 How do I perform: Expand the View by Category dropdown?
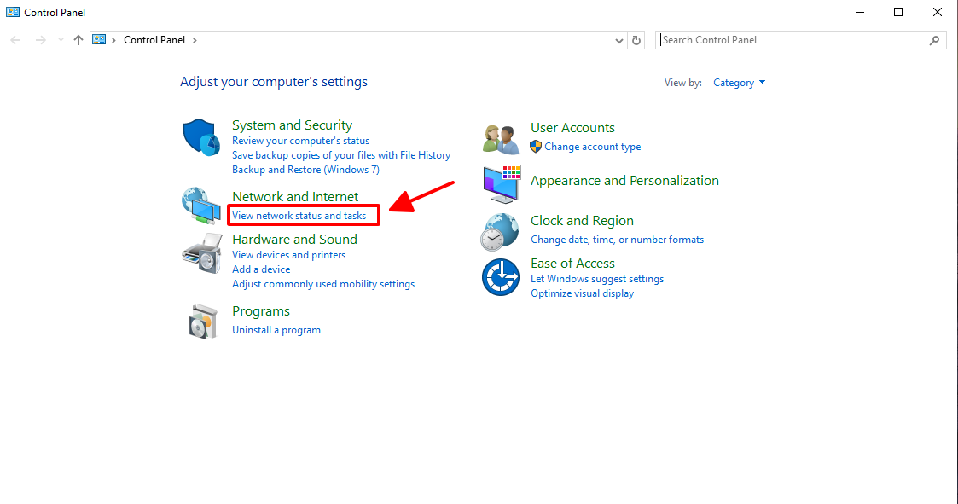pyautogui.click(x=739, y=83)
